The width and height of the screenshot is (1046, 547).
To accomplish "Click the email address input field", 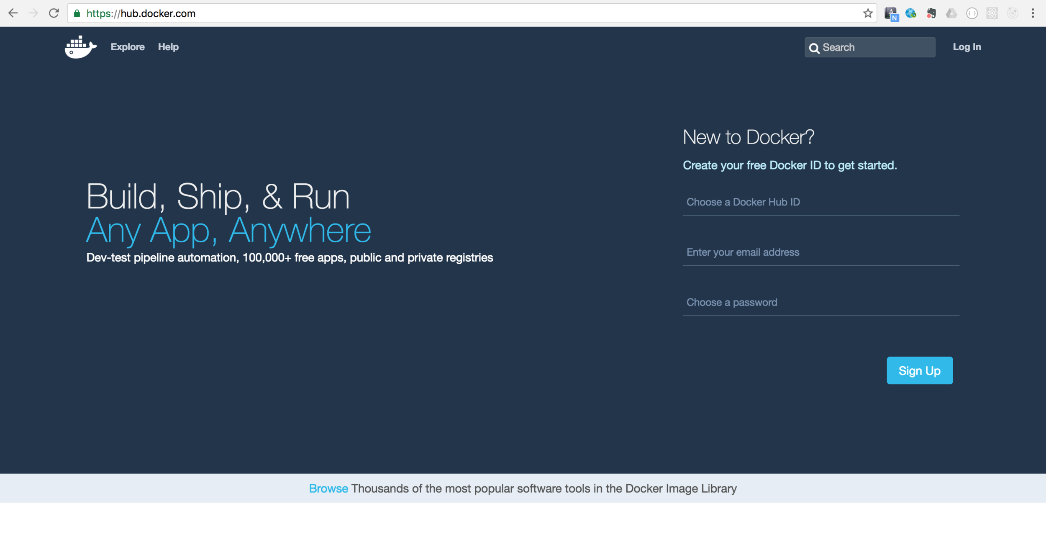I will 820,252.
